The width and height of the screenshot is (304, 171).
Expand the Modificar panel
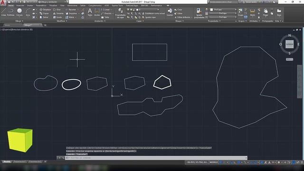click(x=62, y=21)
